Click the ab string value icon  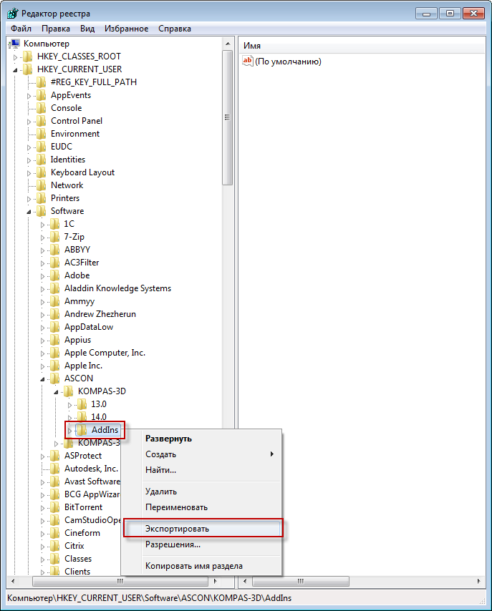[248, 62]
